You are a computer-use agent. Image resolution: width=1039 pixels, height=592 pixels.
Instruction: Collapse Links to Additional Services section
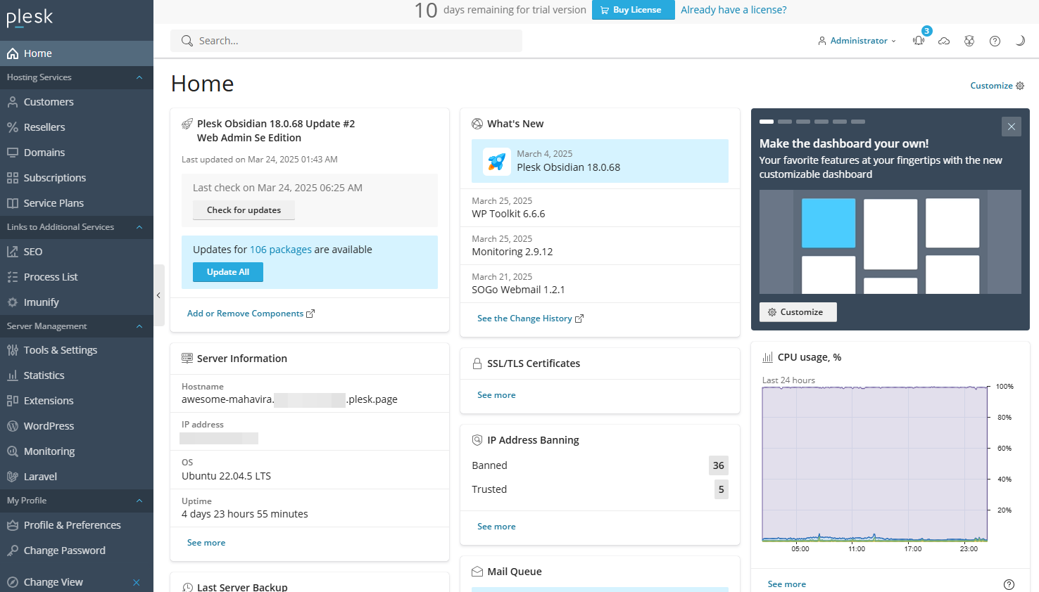pos(139,227)
